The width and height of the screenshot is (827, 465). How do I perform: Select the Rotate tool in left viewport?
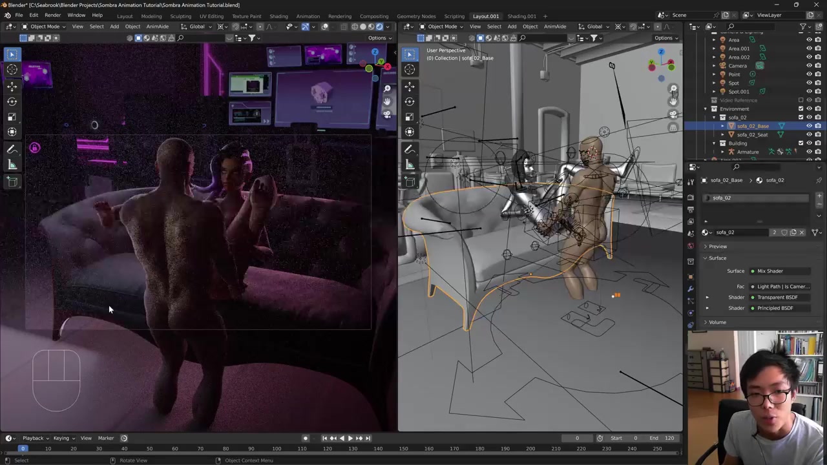[12, 101]
